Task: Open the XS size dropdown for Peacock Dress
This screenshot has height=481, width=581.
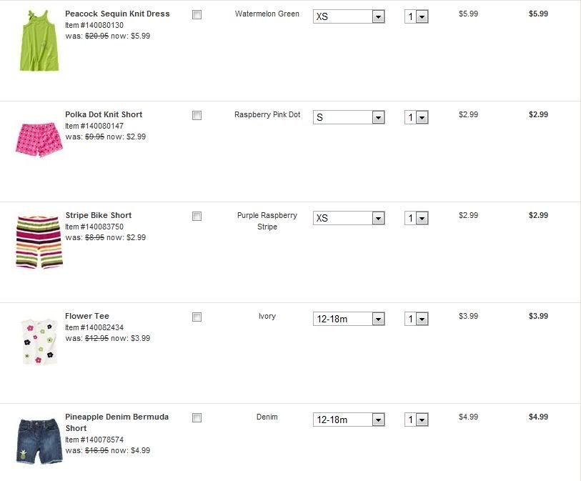Action: [x=349, y=16]
